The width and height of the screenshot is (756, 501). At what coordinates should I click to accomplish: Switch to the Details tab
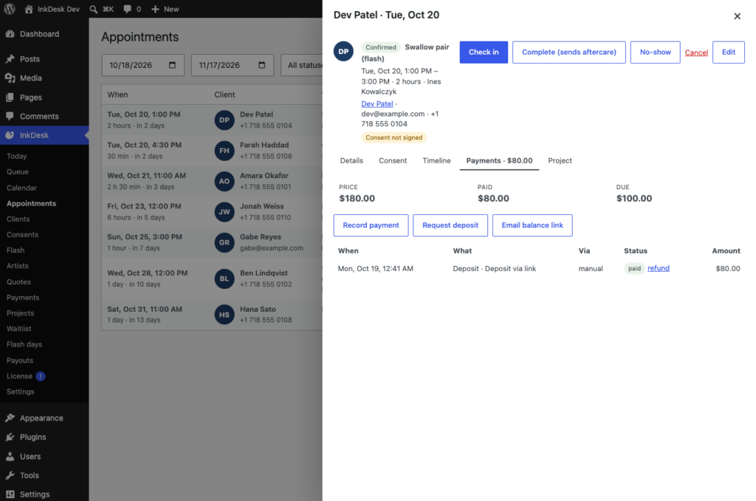351,161
